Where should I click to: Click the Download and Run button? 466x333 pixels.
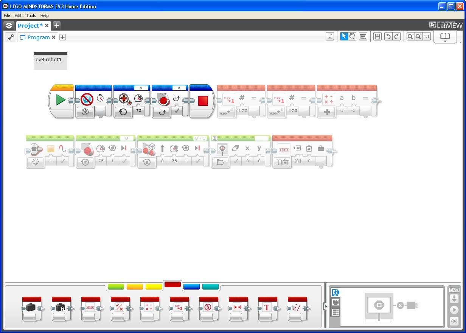(454, 310)
